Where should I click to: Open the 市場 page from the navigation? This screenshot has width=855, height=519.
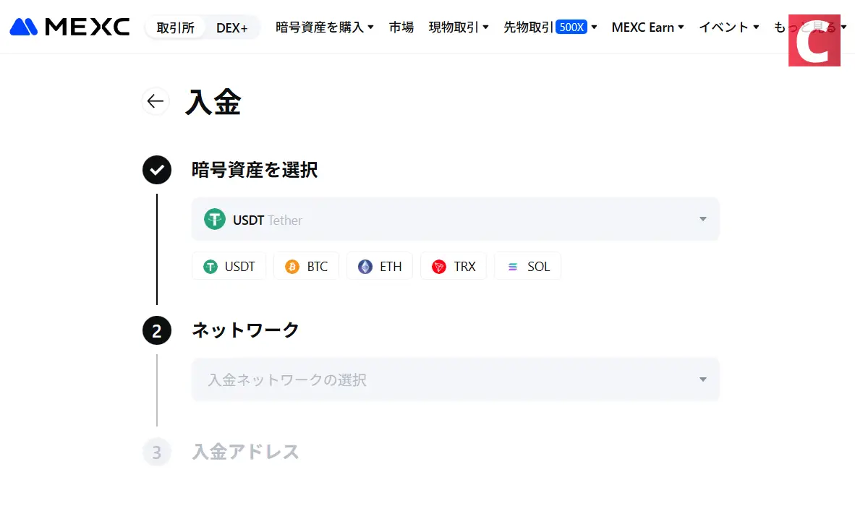click(x=401, y=27)
